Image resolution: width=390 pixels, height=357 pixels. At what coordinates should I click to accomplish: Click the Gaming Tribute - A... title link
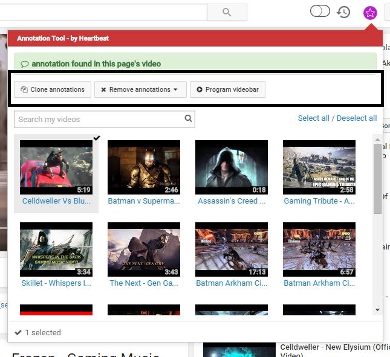(319, 201)
